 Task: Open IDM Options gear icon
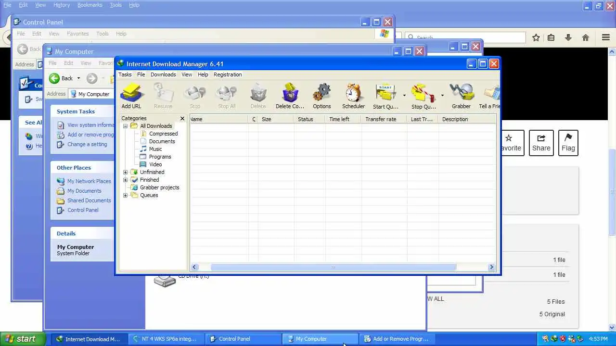321,96
